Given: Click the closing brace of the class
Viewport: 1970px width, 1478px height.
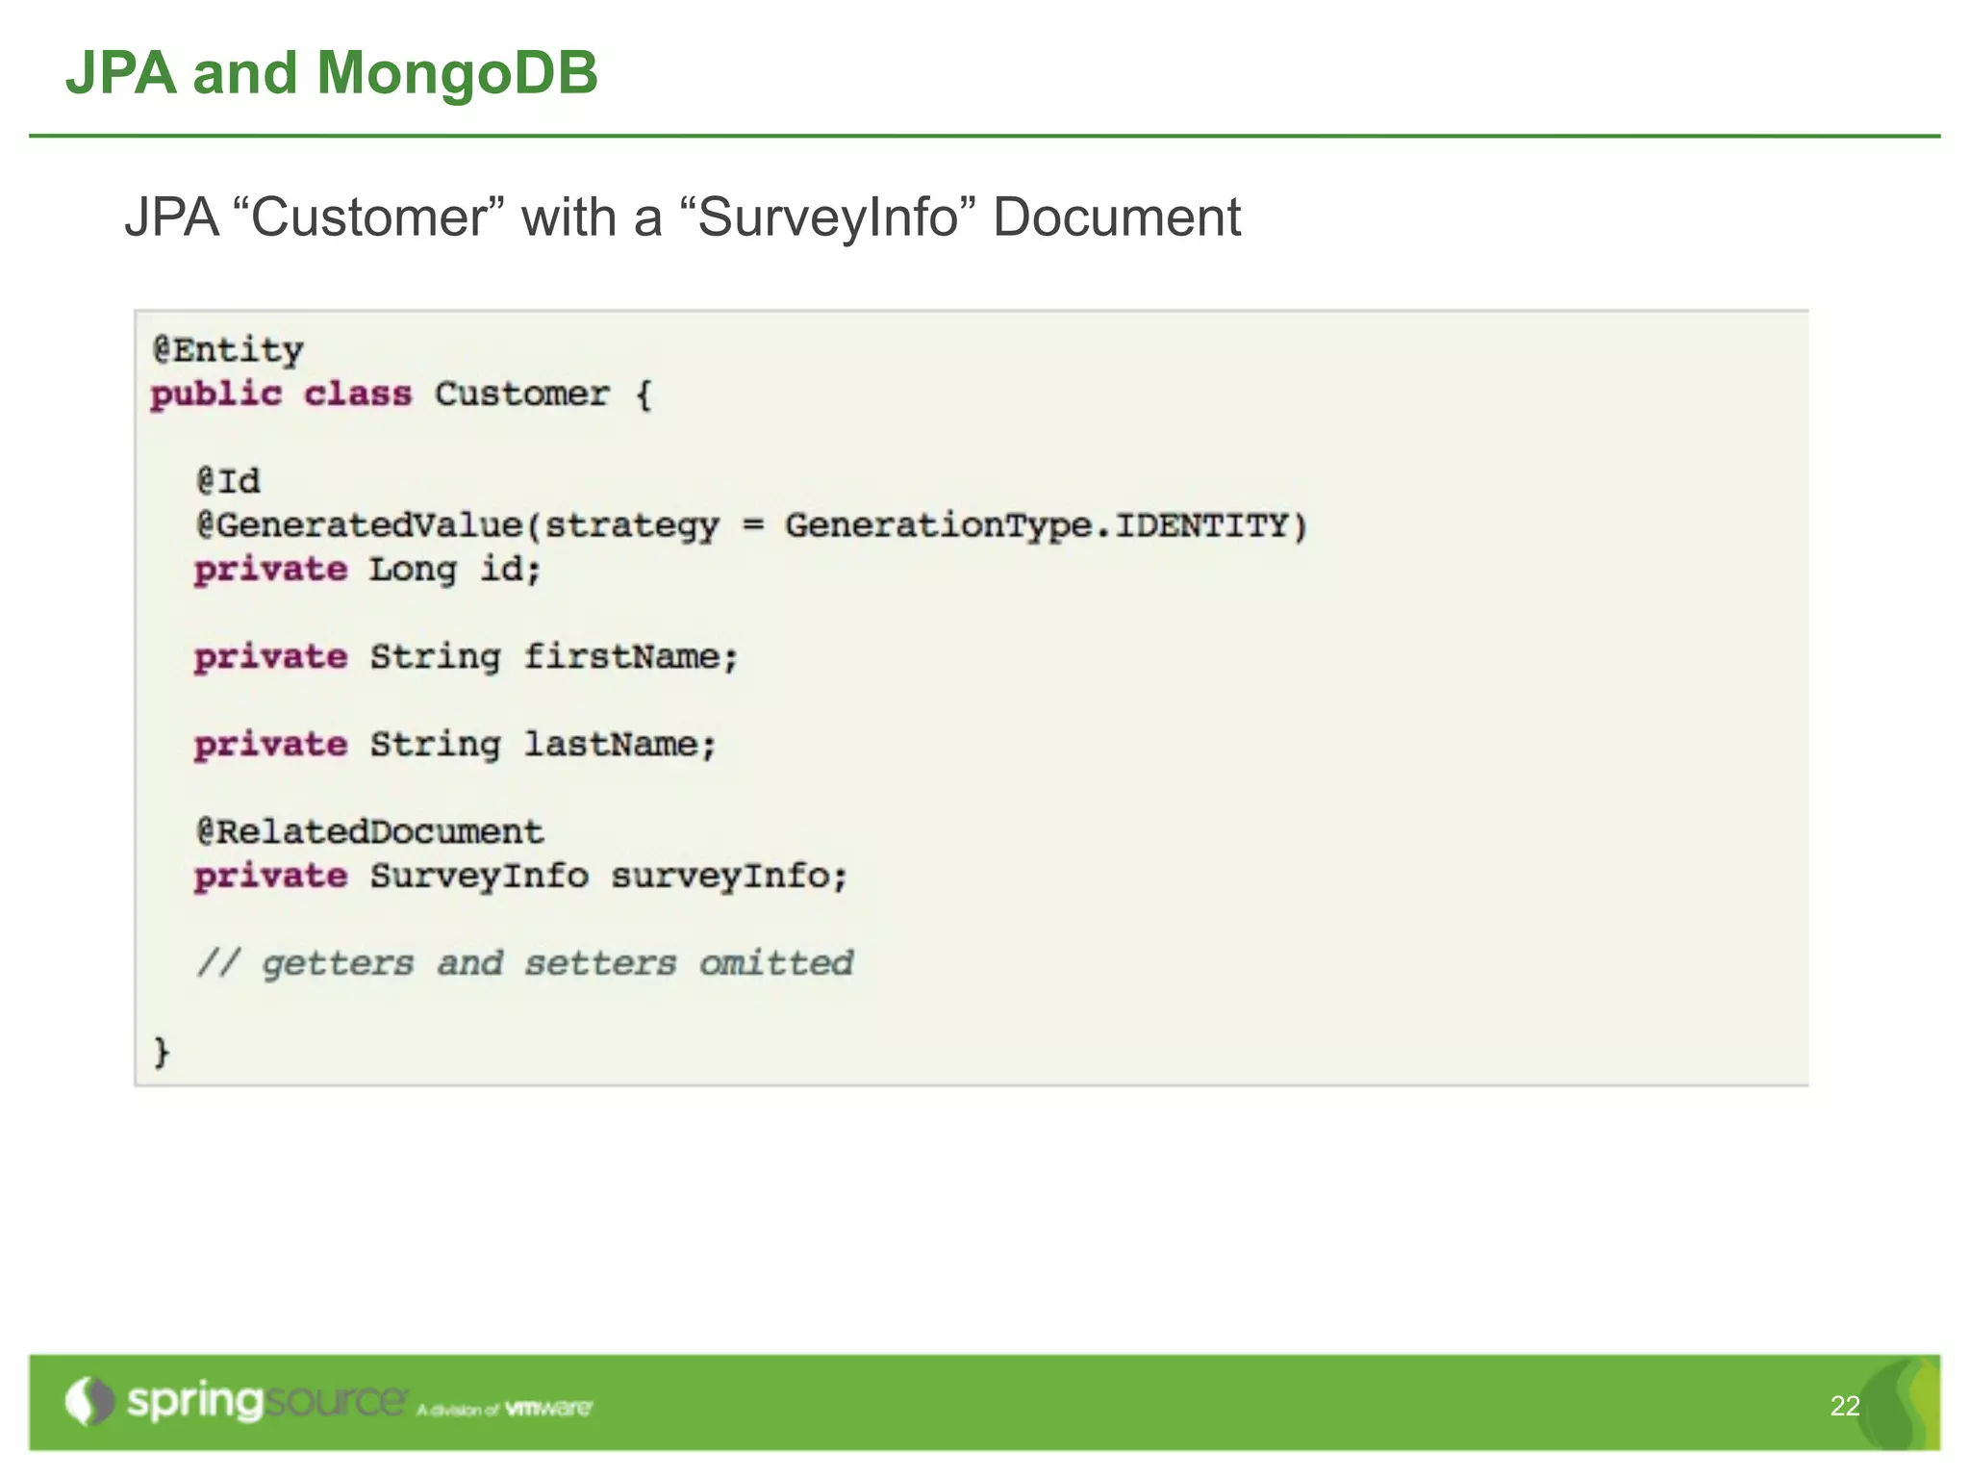Looking at the screenshot, I should tap(162, 1052).
